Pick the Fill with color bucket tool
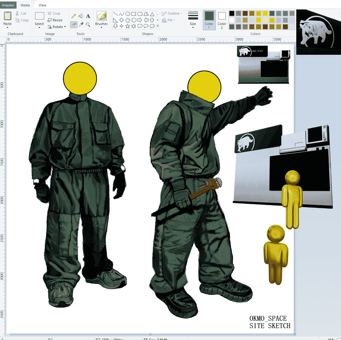 click(x=81, y=16)
